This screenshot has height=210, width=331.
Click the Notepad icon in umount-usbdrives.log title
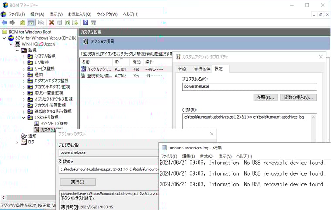164,148
